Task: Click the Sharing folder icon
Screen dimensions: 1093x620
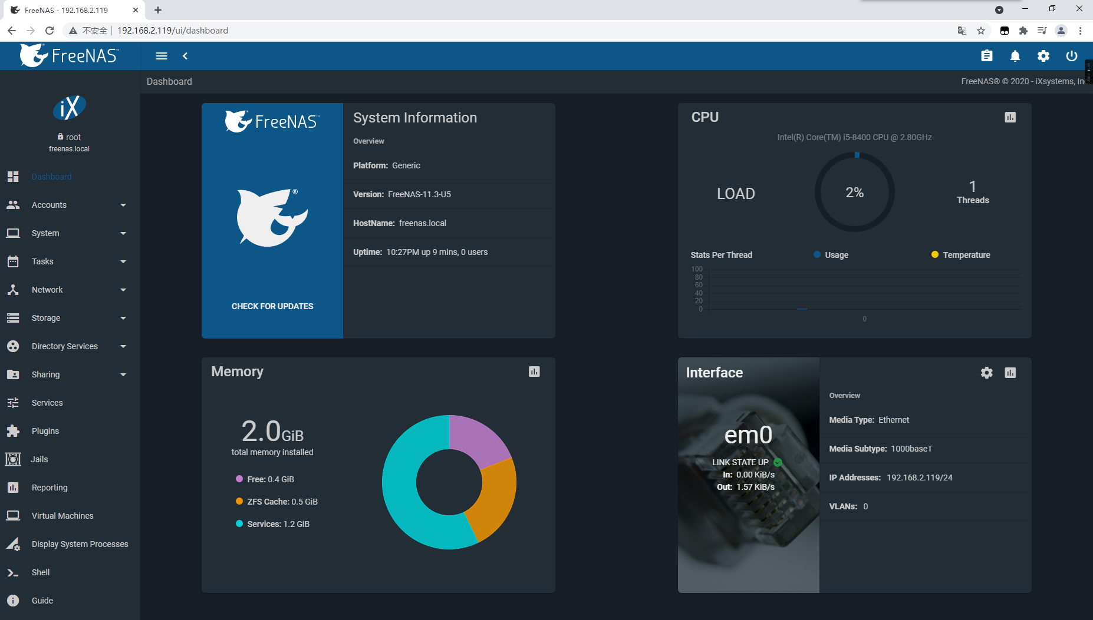Action: 13,374
